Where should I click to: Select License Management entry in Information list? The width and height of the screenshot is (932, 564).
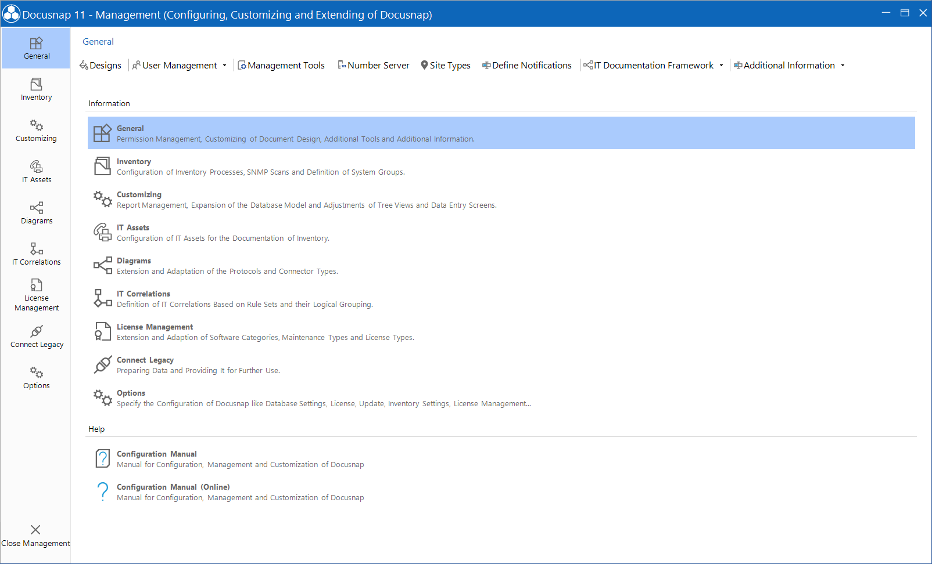155,327
